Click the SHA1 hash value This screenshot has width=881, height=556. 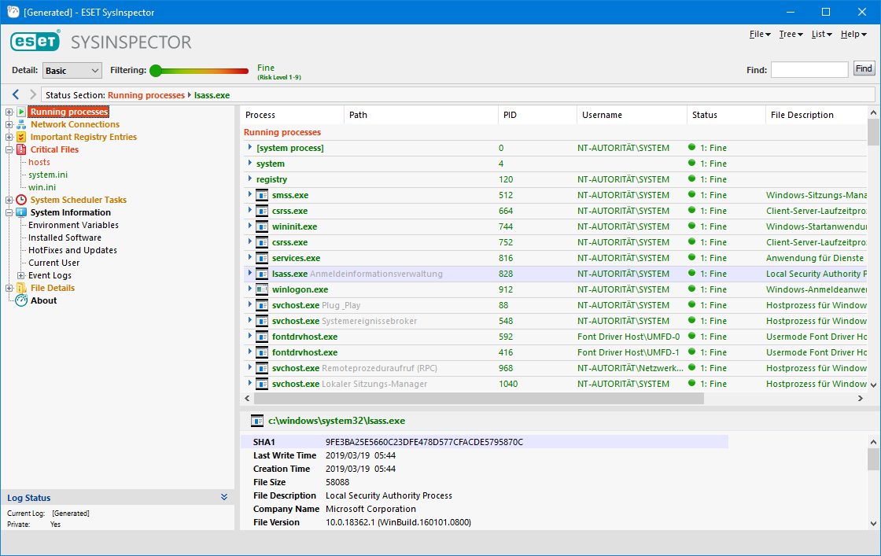coord(424,442)
